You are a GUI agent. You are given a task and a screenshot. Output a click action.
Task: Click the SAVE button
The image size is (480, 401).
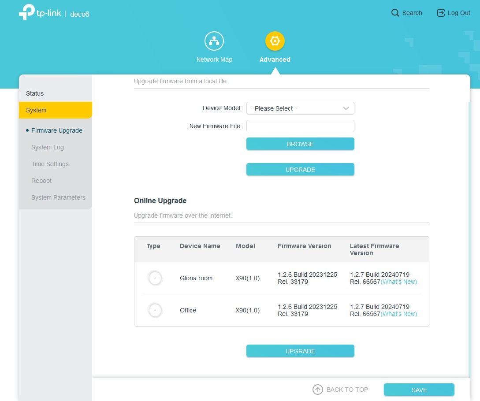(x=419, y=390)
